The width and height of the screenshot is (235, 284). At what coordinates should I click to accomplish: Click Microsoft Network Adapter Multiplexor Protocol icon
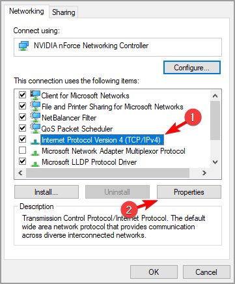35,152
